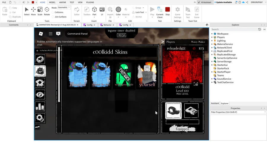Click the Explorer search history icon

(260, 29)
